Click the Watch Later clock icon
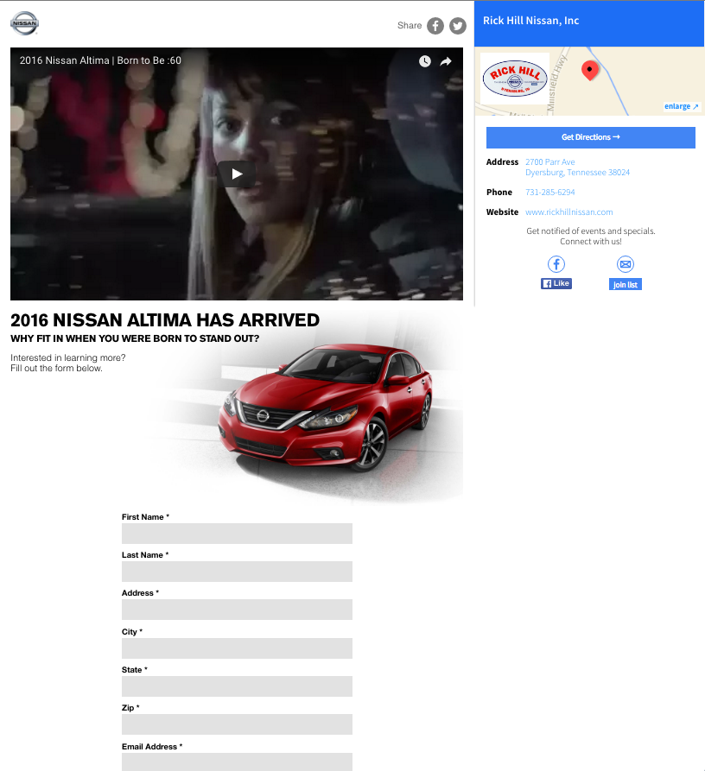The height and width of the screenshot is (771, 705). click(425, 61)
